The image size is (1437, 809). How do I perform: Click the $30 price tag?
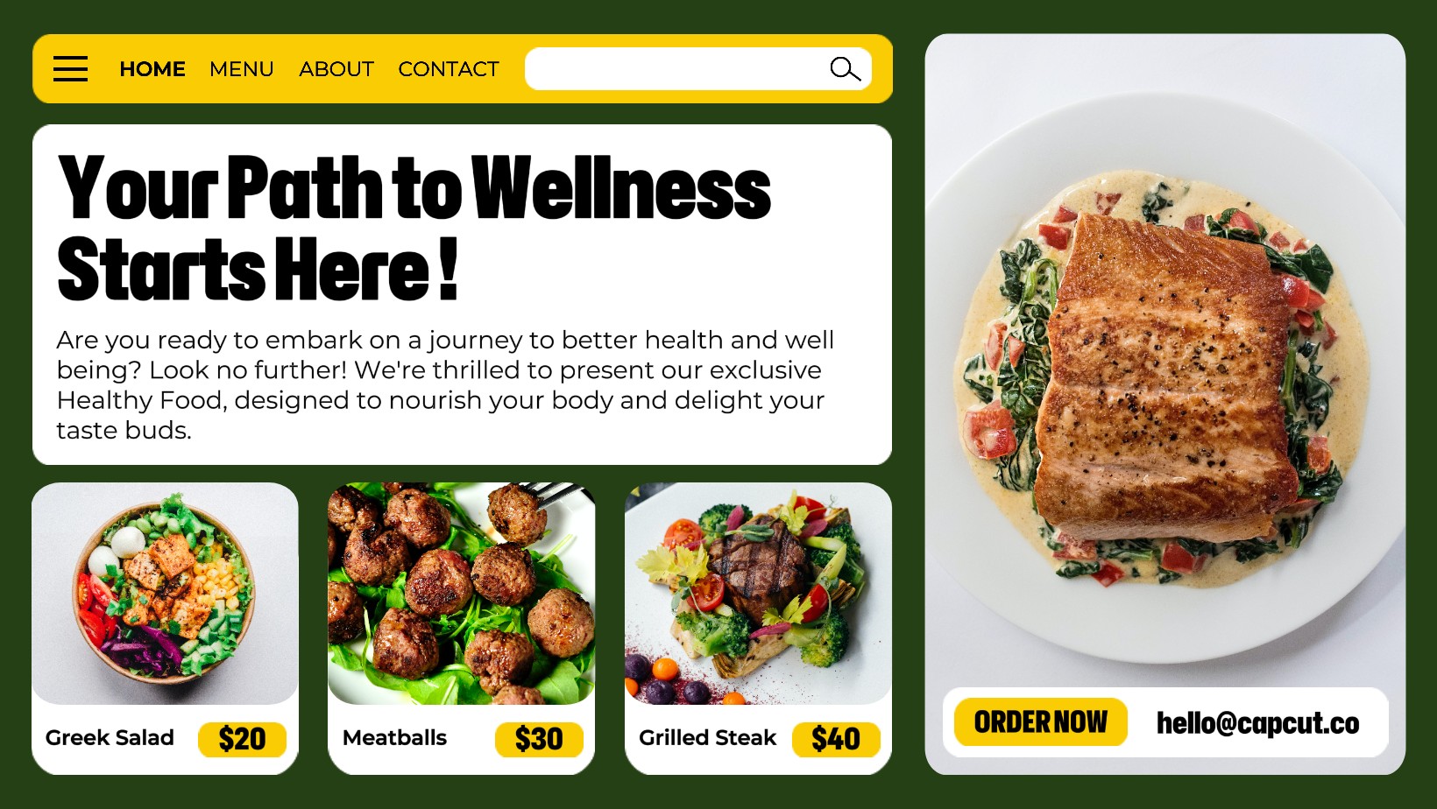pyautogui.click(x=539, y=739)
